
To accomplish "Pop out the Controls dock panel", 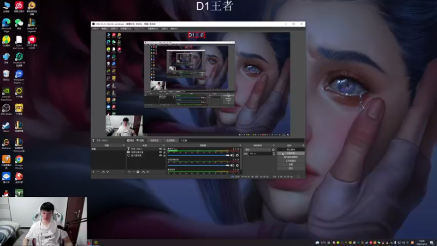I will click(303, 145).
